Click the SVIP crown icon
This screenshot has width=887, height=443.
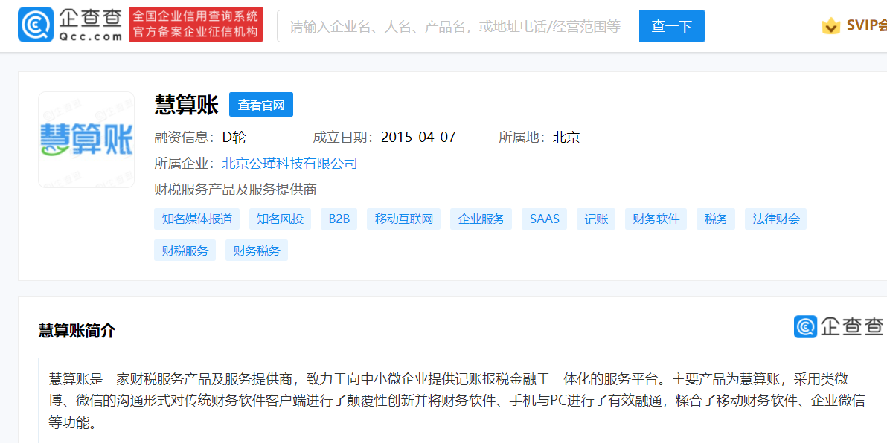[x=830, y=25]
